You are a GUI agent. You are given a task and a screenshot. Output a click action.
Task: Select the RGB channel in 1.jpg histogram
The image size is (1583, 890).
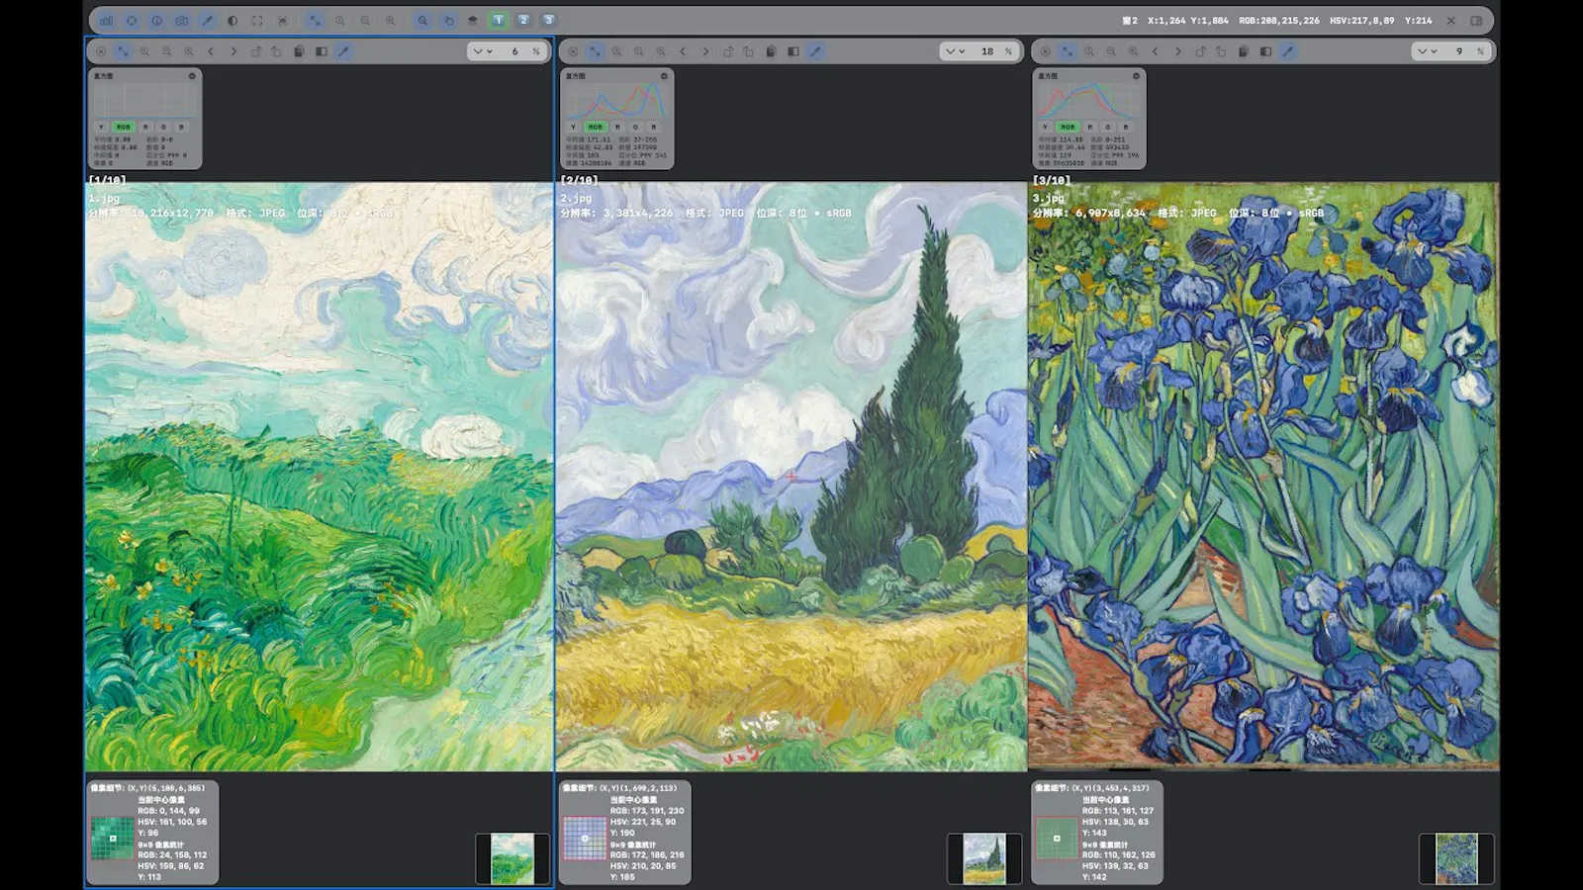pos(123,127)
